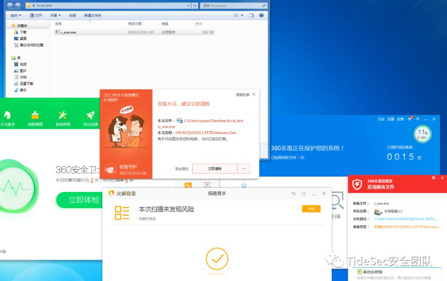Click the 本地磁盘(c:) drive icon
The image size is (447, 281).
click(x=378, y=212)
